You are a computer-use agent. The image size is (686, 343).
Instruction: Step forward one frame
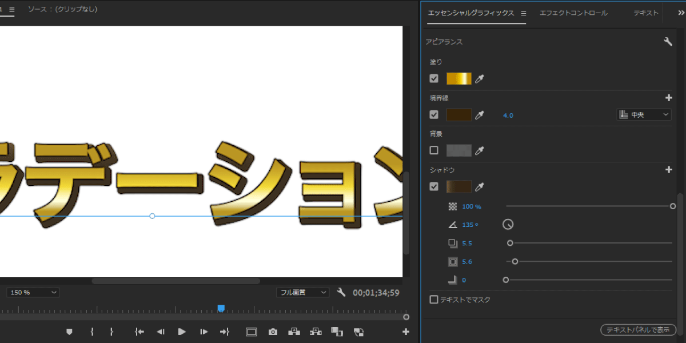click(x=204, y=331)
